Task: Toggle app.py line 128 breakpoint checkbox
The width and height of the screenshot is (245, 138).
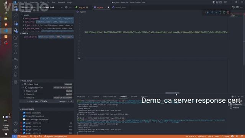Action: (x=24, y=130)
